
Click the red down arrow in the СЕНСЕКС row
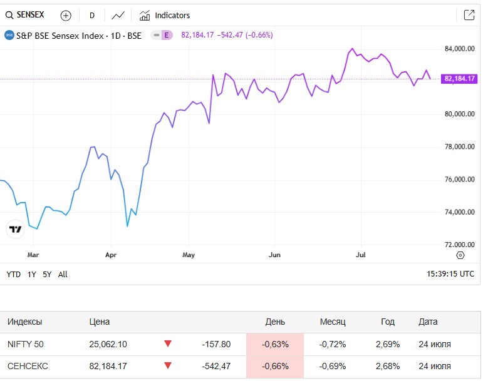pos(167,365)
